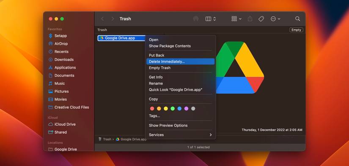This screenshot has width=349, height=166.
Task: Click Trash in the path bar
Action: coord(105,139)
